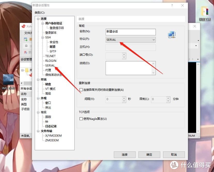Increase the 间隔 seconds spinner
This screenshot has width=214, height=172.
point(124,98)
